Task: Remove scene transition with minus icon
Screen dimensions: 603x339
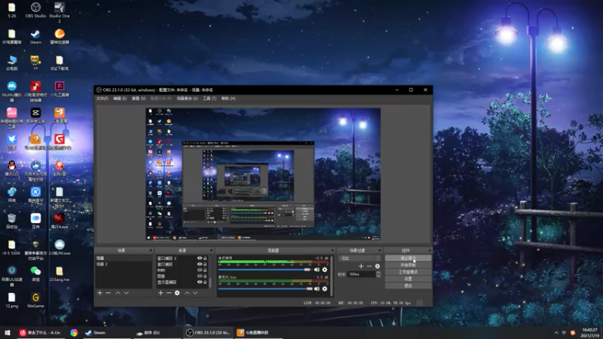Action: coord(369,266)
